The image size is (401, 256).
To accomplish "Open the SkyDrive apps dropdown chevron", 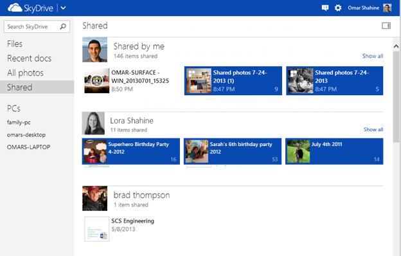I will click(x=63, y=8).
